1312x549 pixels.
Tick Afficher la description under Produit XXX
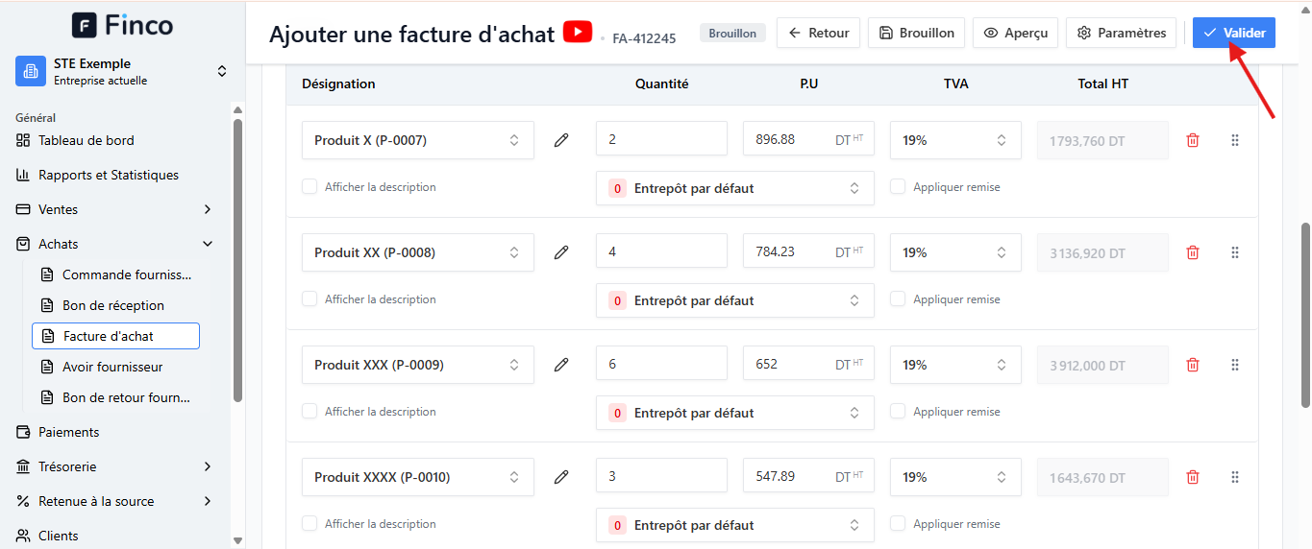tap(309, 411)
